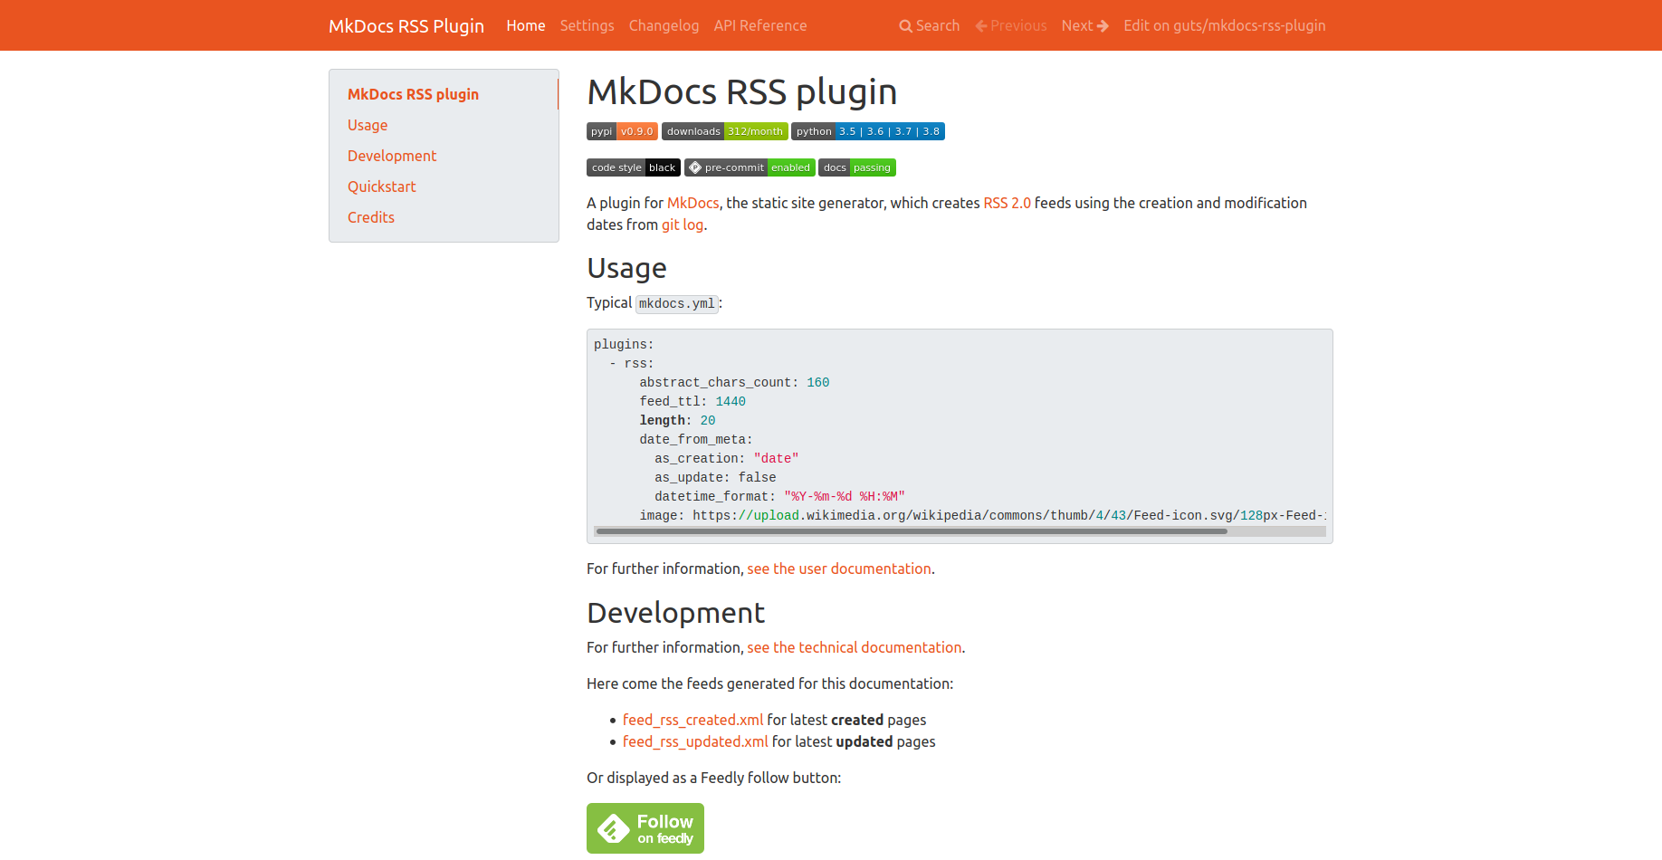Click the 'Development' section heading

(675, 613)
